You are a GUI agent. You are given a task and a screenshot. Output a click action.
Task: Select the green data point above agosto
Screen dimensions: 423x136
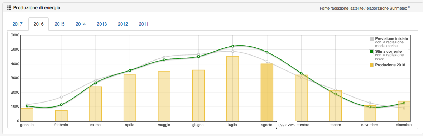tap(267, 52)
